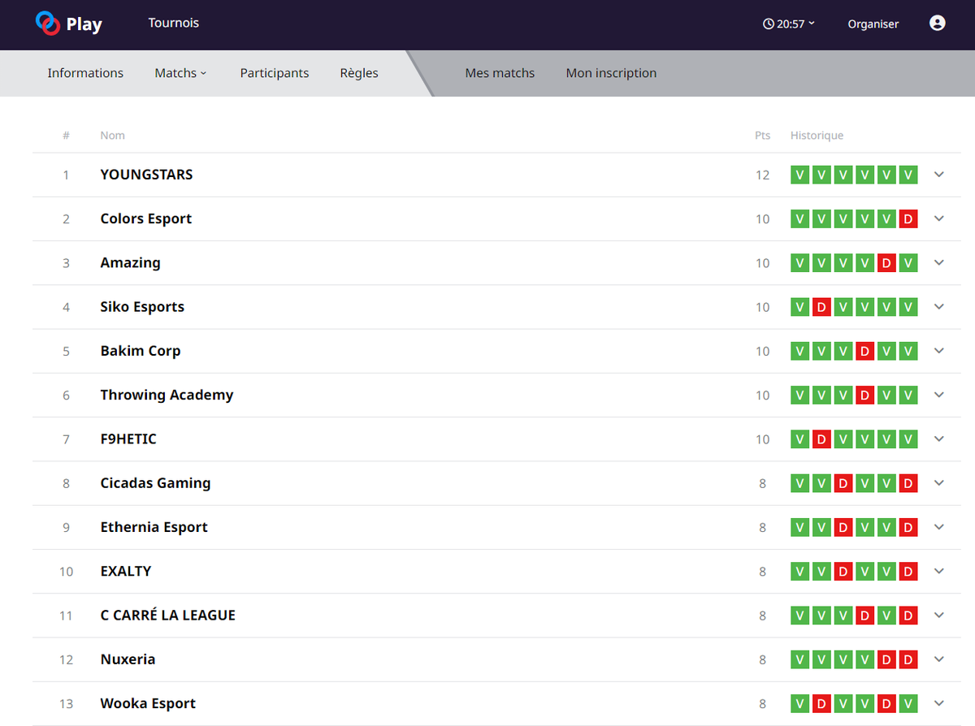Click the red D badge in Colors Esport history
The image size is (975, 726).
click(908, 218)
